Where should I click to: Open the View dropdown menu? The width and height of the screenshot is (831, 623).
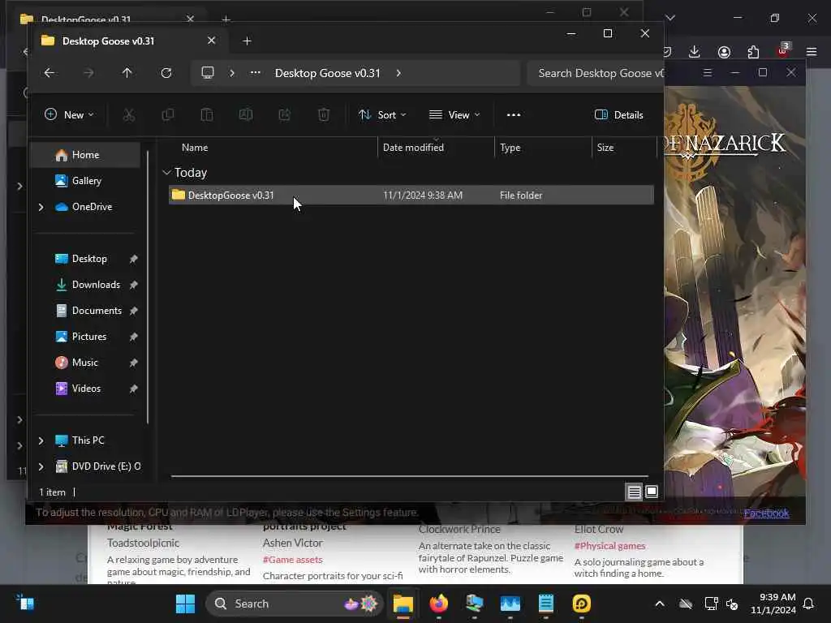454,114
